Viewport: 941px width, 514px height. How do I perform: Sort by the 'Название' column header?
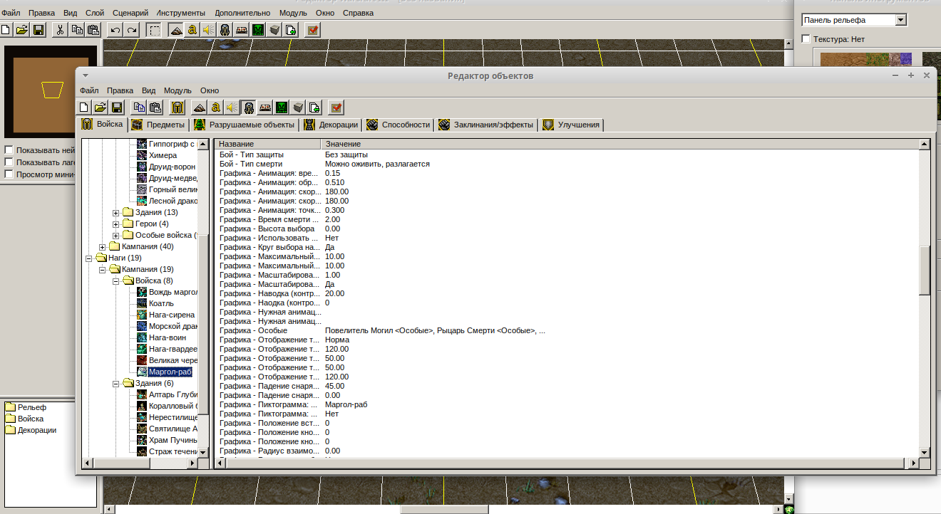[x=267, y=145]
